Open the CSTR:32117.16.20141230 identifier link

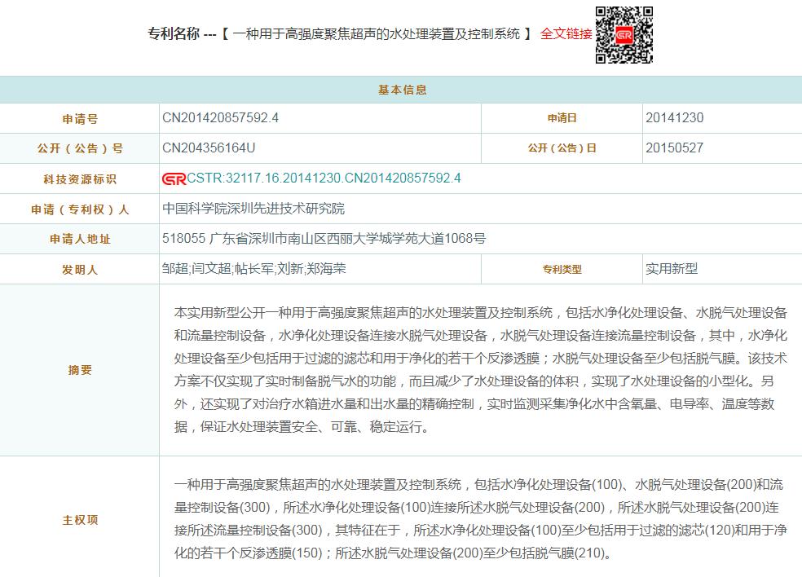(324, 178)
